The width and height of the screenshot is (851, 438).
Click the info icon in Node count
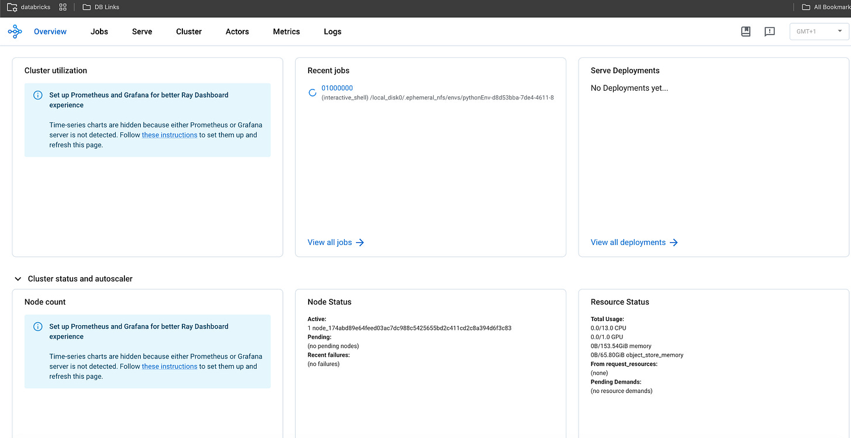pos(38,326)
